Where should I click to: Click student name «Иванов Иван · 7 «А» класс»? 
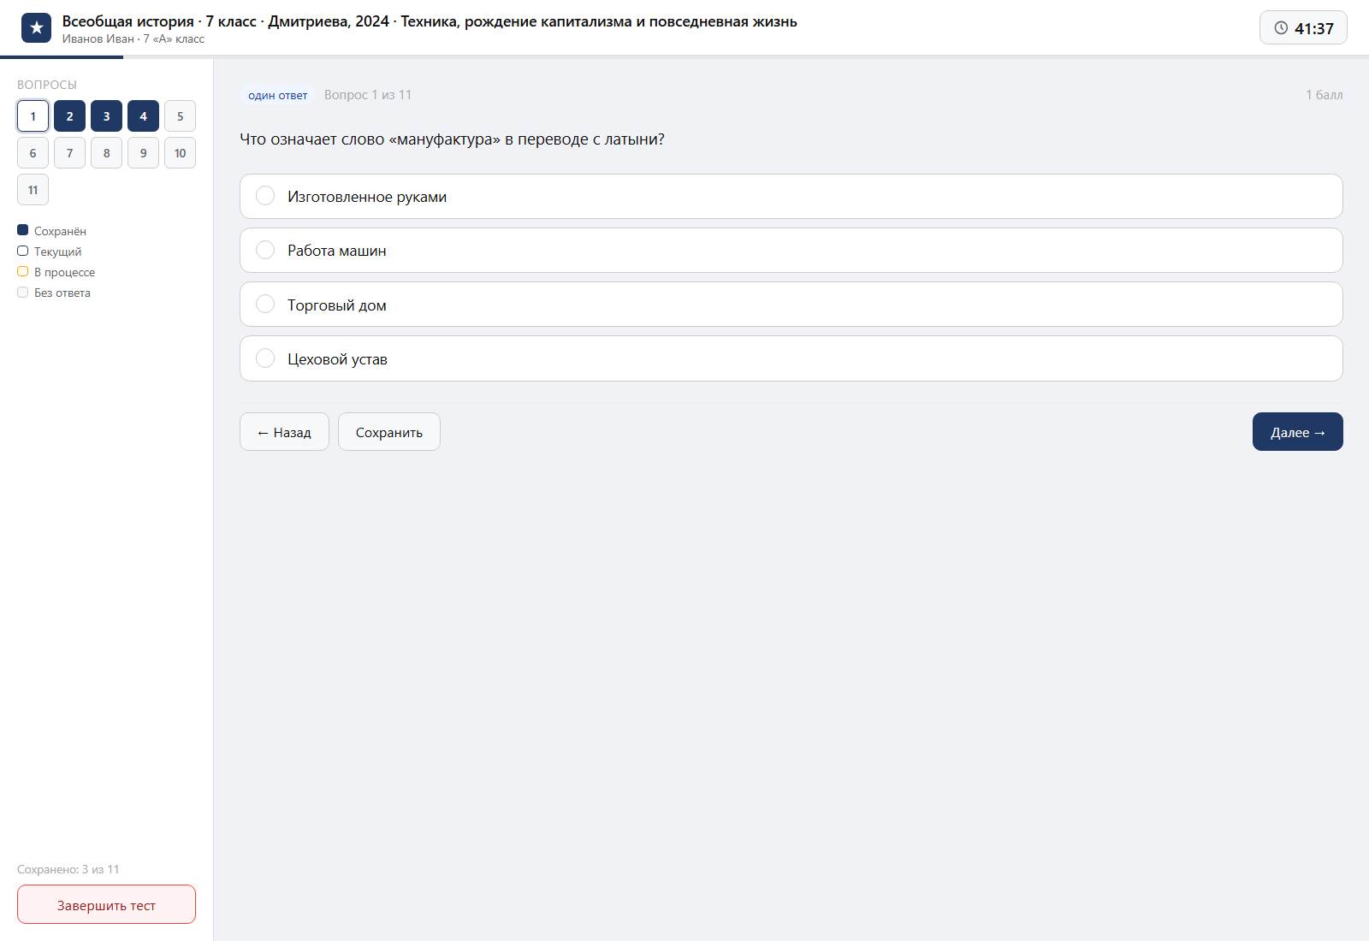click(133, 38)
